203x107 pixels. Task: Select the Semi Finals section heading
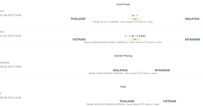[x=123, y=4]
